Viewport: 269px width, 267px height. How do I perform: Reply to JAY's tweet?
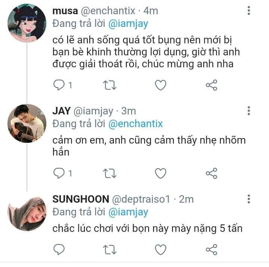coord(59,173)
